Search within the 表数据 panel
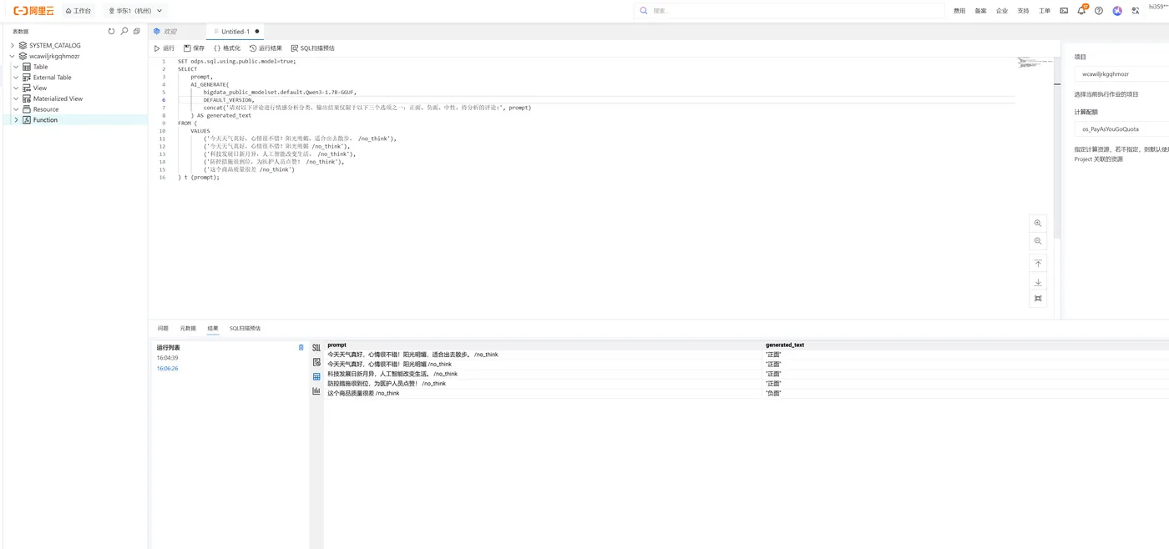1169x549 pixels. [124, 31]
